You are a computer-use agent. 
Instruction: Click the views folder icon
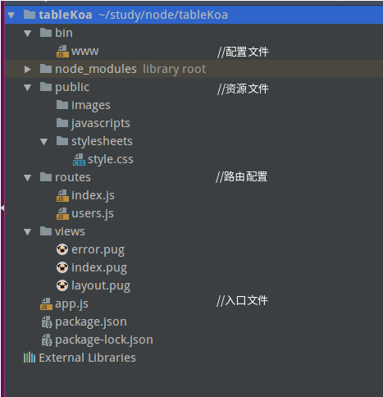46,231
